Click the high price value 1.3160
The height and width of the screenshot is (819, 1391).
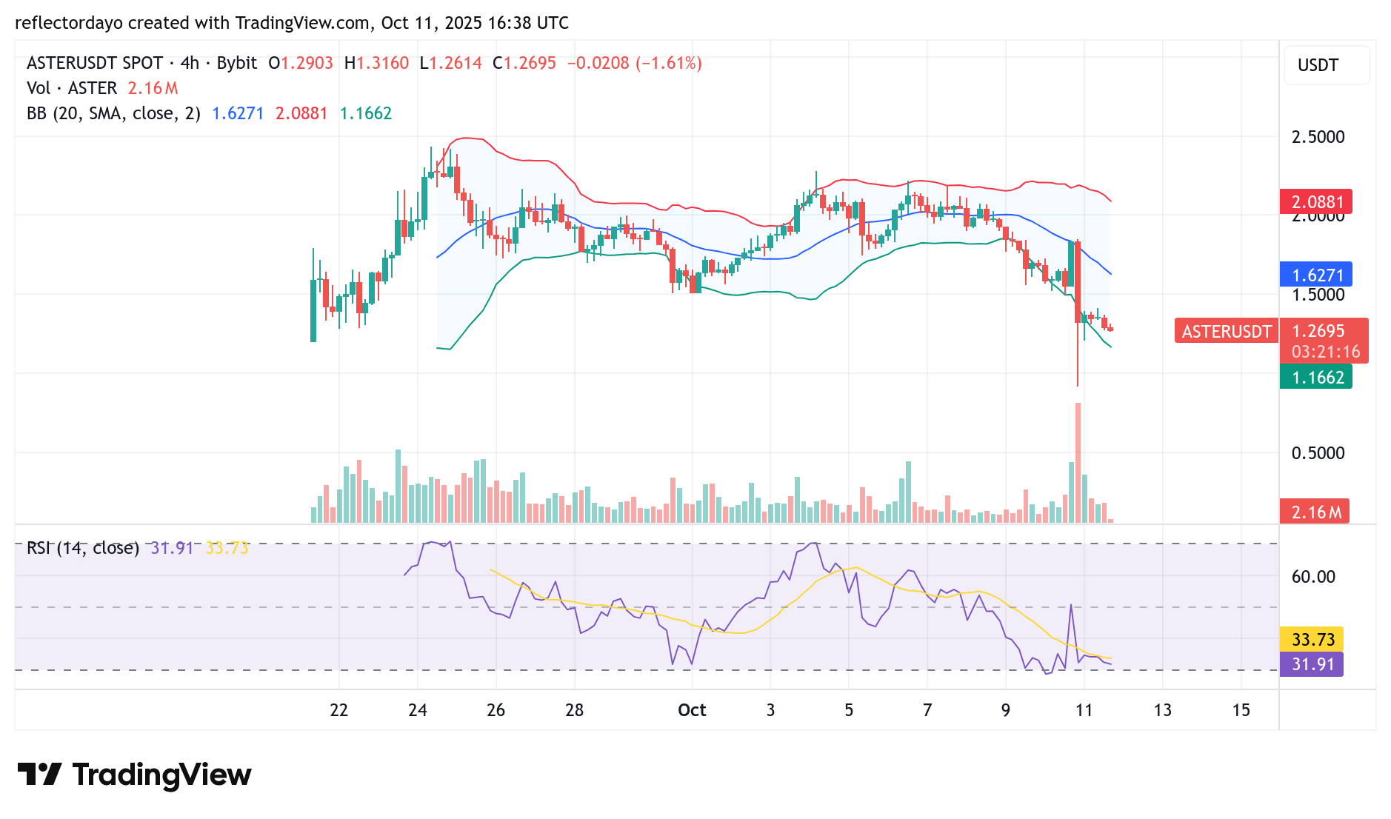tap(382, 63)
